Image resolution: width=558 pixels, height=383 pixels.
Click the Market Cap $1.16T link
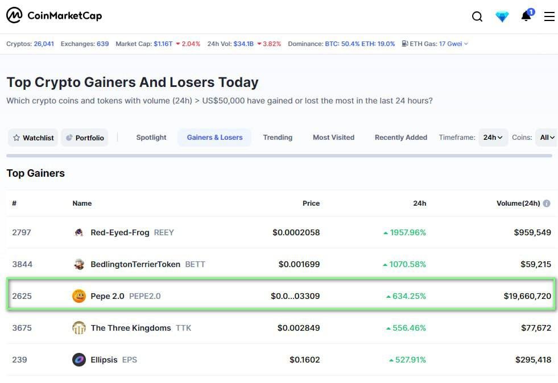pyautogui.click(x=163, y=44)
